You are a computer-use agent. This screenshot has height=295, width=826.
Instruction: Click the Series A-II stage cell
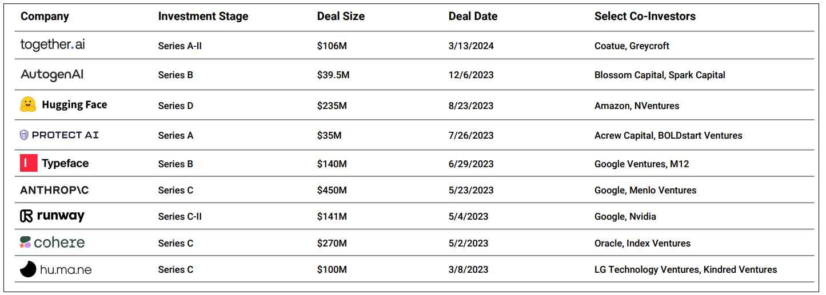coord(180,46)
